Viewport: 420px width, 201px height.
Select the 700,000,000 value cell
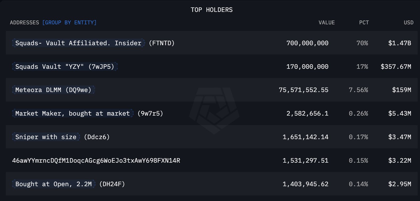point(307,43)
